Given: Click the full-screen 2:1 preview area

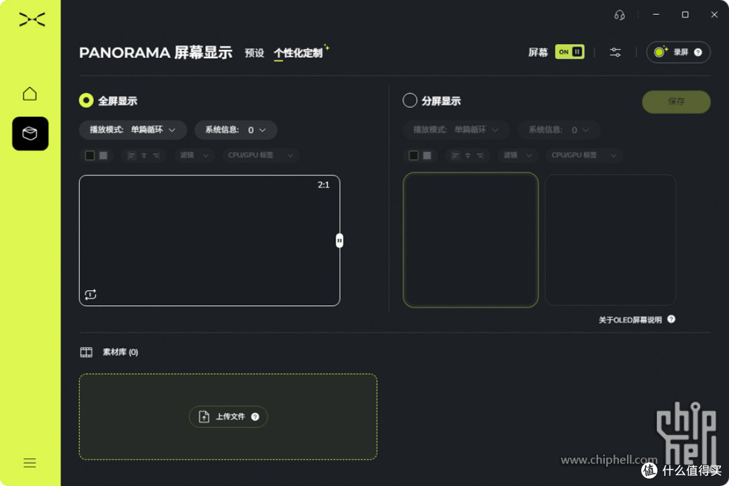Looking at the screenshot, I should pyautogui.click(x=209, y=240).
